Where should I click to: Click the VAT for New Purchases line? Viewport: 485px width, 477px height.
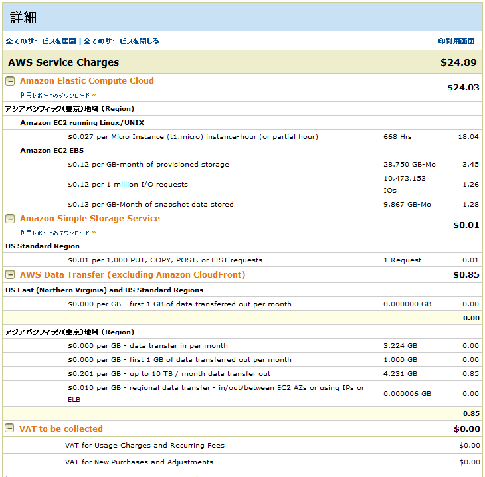[x=139, y=462]
